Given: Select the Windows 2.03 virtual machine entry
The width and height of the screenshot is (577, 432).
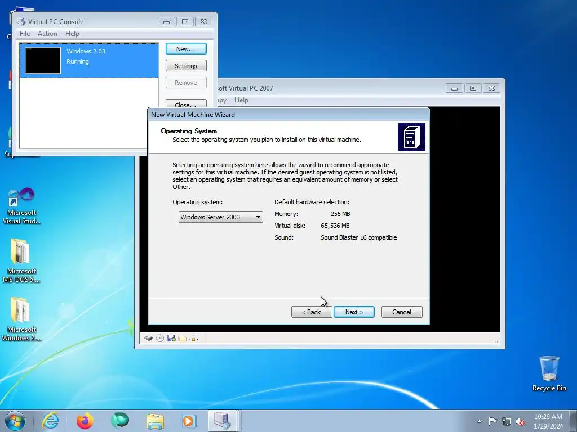Looking at the screenshot, I should point(89,61).
